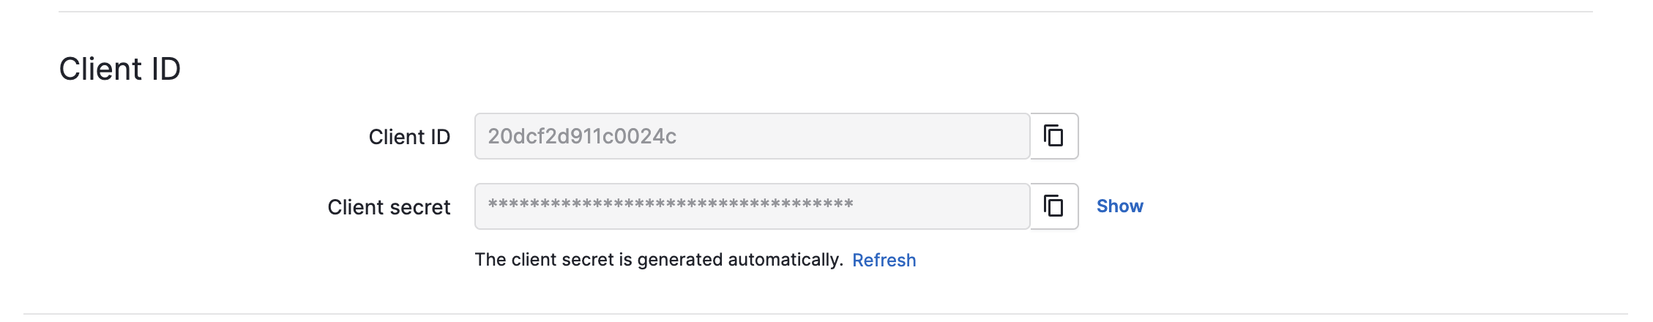This screenshot has width=1653, height=322.
Task: Click the masked asterisks in Client secret
Action: pos(671,204)
